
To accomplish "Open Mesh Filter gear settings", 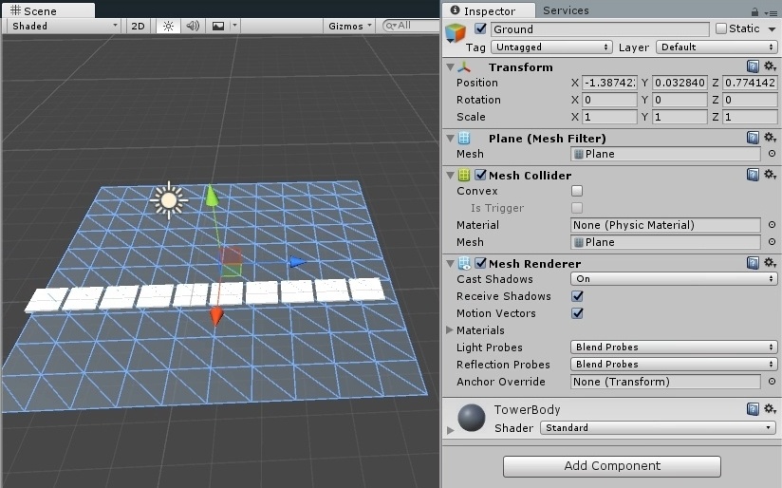I will 770,138.
